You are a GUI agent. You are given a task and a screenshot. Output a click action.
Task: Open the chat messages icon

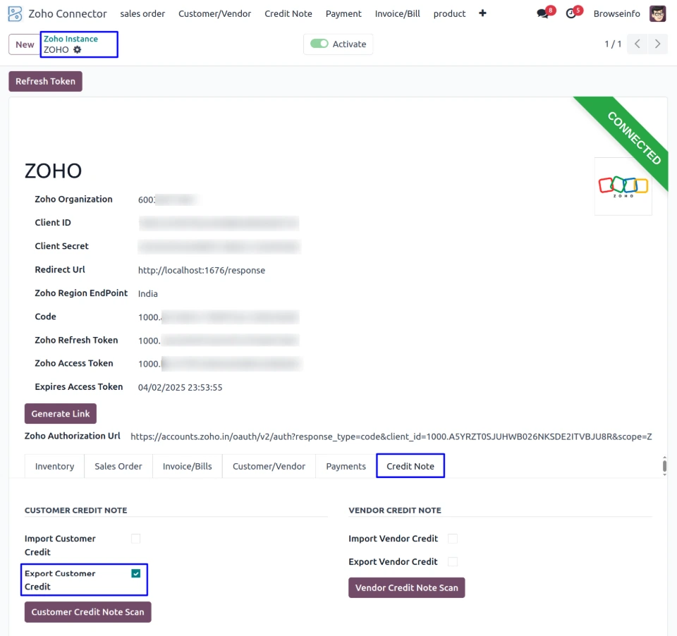coord(542,13)
